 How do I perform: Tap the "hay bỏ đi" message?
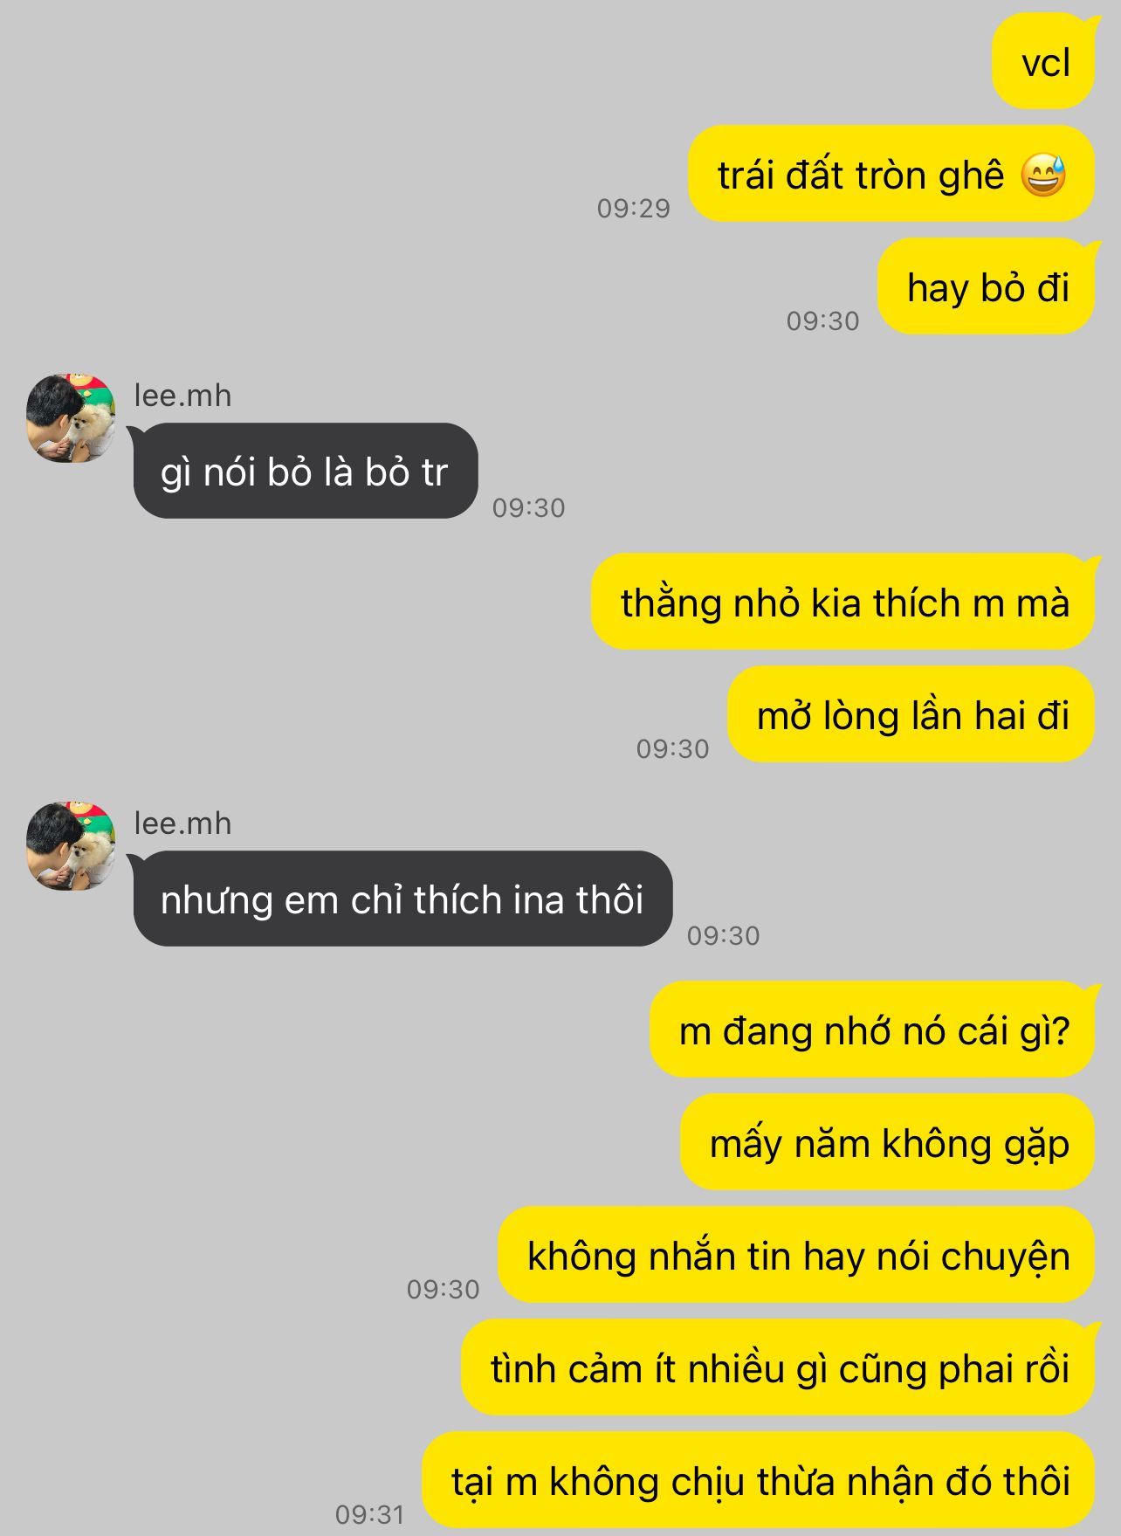click(987, 286)
